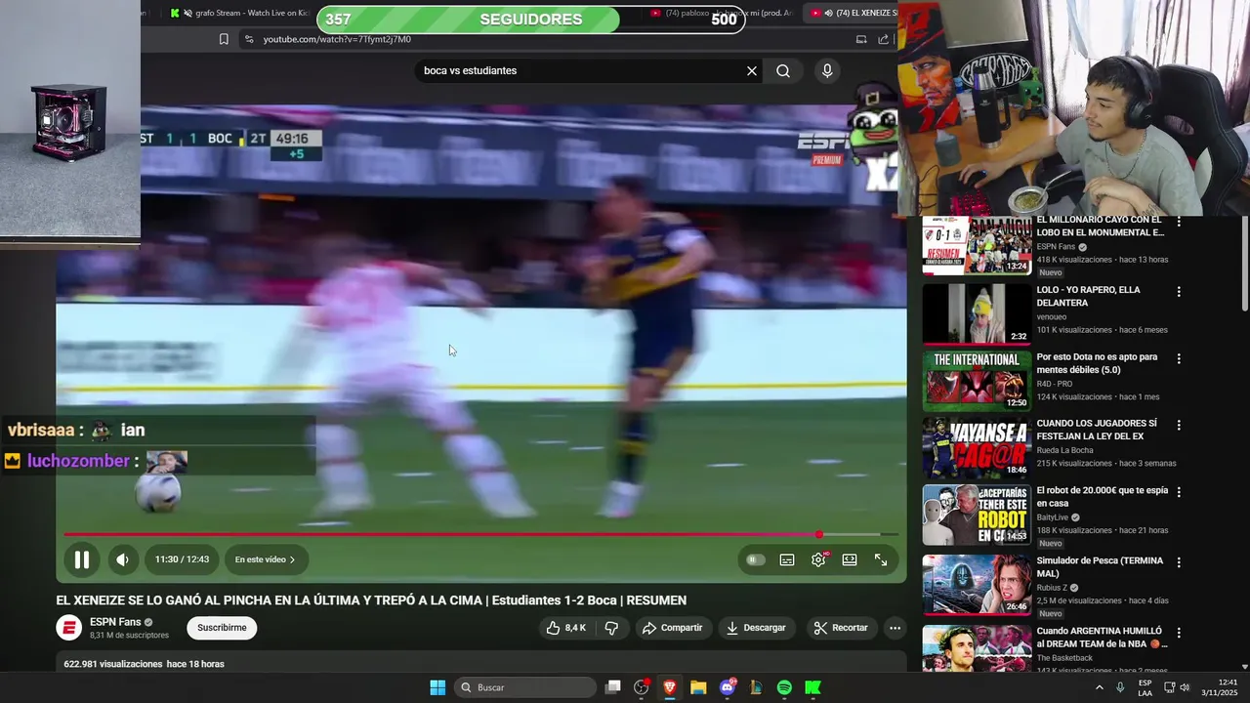1250x703 pixels.
Task: Open the 13:24 'EL MILLONARIO' thumbnail
Action: [978, 245]
